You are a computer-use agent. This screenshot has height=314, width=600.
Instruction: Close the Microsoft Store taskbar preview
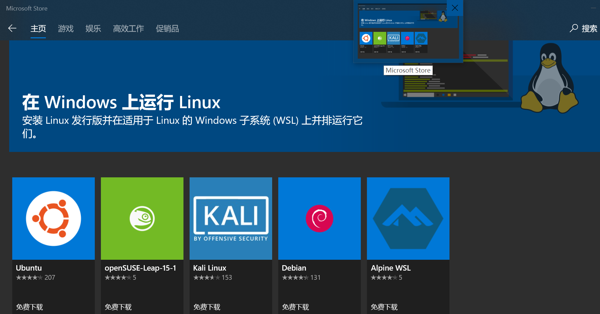pos(455,8)
